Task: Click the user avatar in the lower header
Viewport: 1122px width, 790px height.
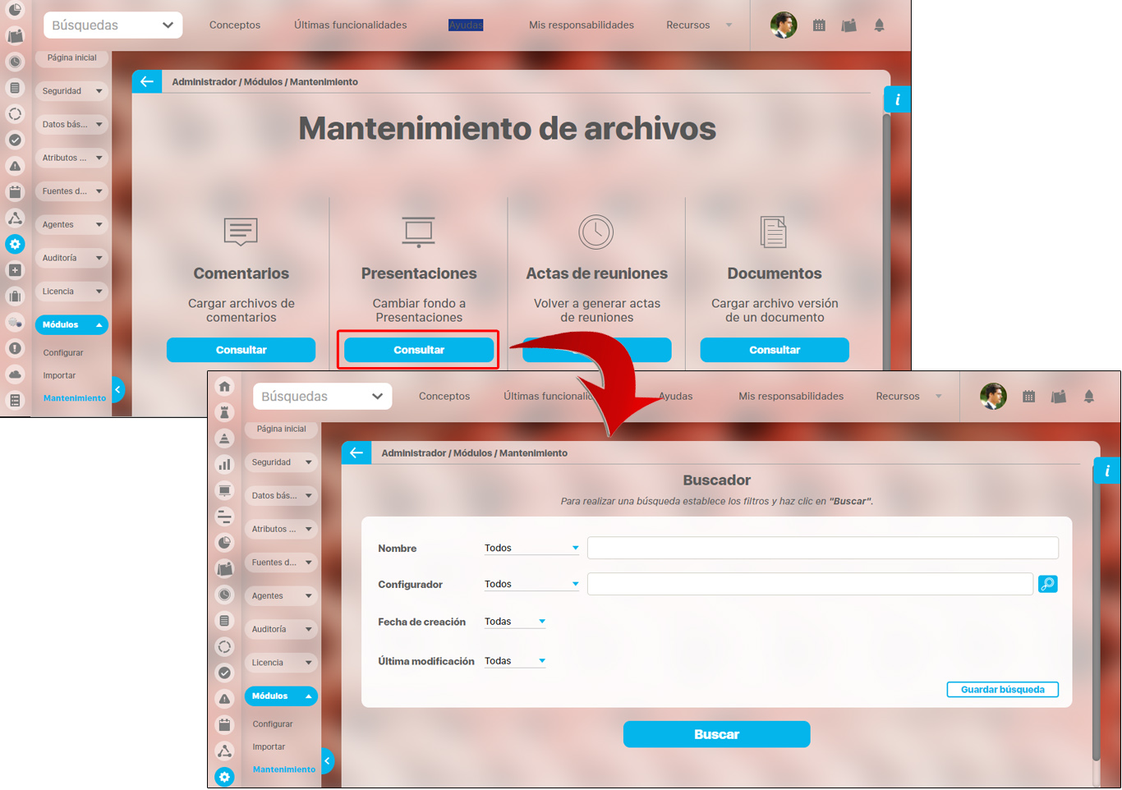Action: [993, 396]
